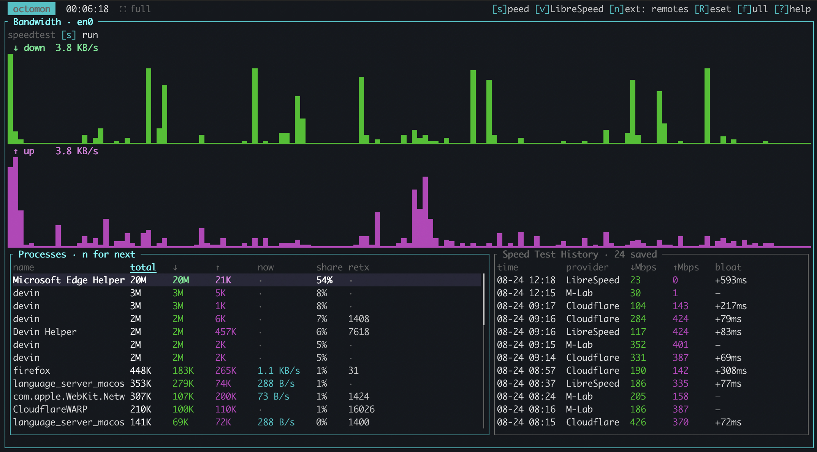Click the '↓Mbps' column header
817x452 pixels.
pos(643,267)
